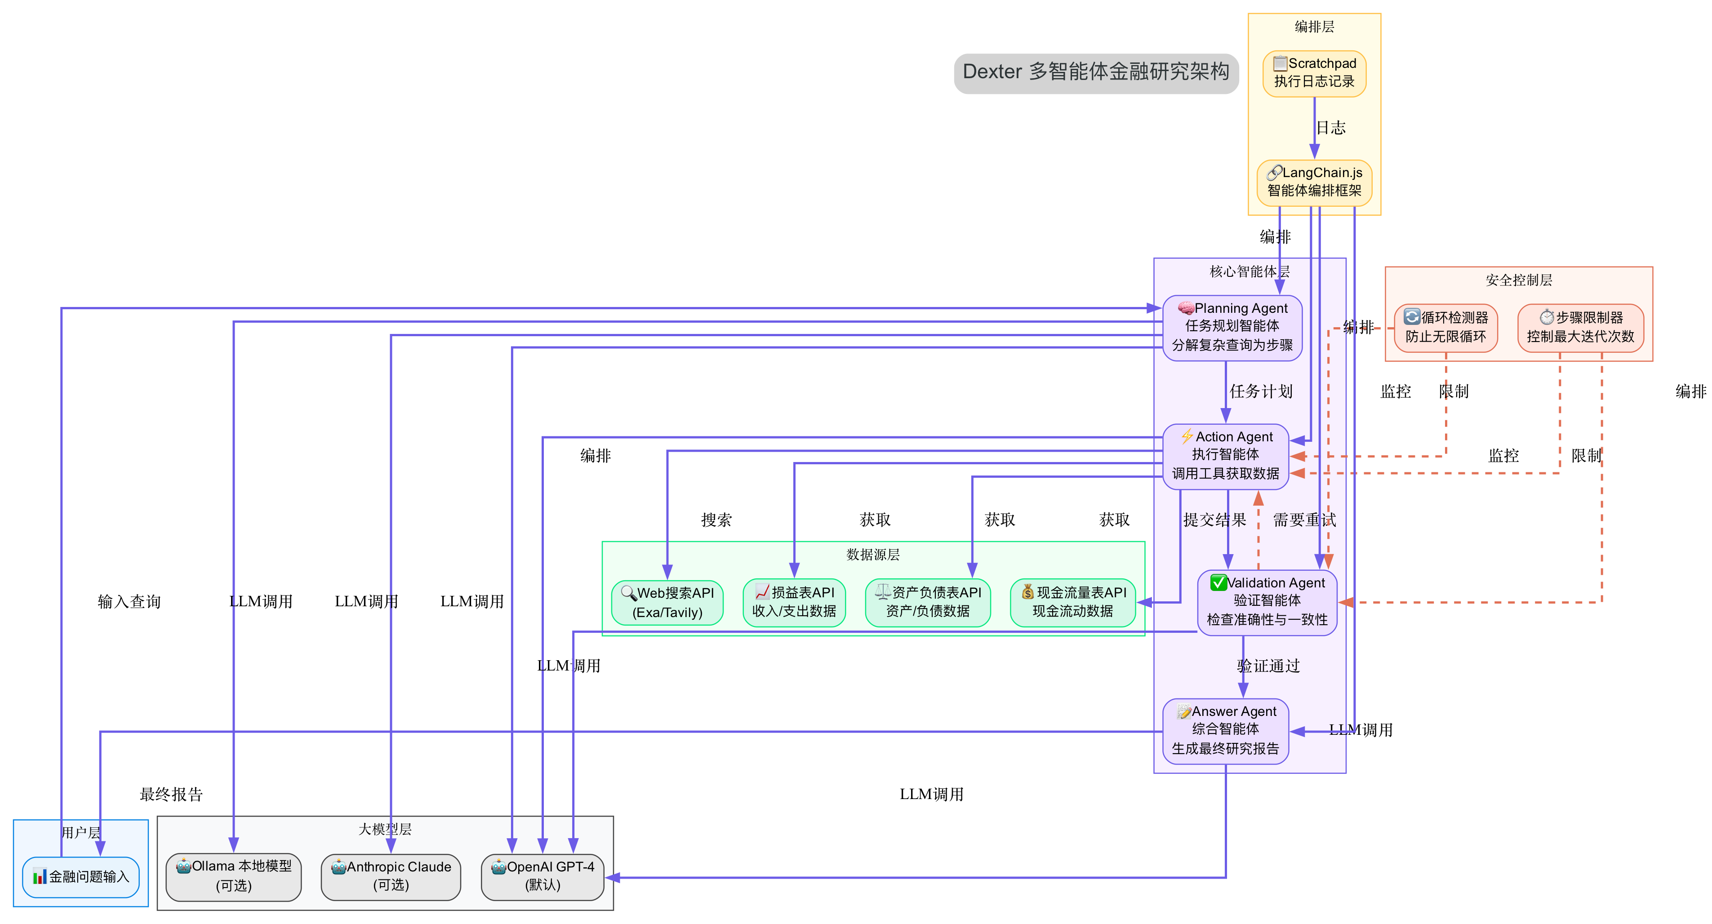Screen dimensions: 1712x924
Task: Click the '资产/负债数据' text
Action: click(x=927, y=611)
